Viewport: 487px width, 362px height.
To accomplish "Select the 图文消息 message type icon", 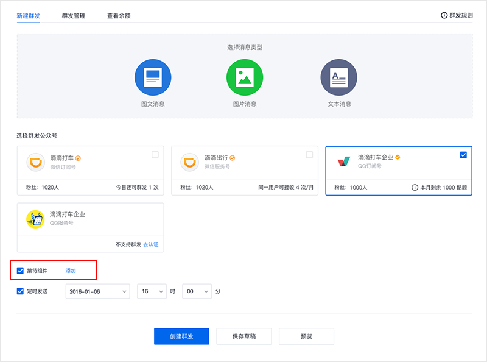I will pyautogui.click(x=153, y=77).
